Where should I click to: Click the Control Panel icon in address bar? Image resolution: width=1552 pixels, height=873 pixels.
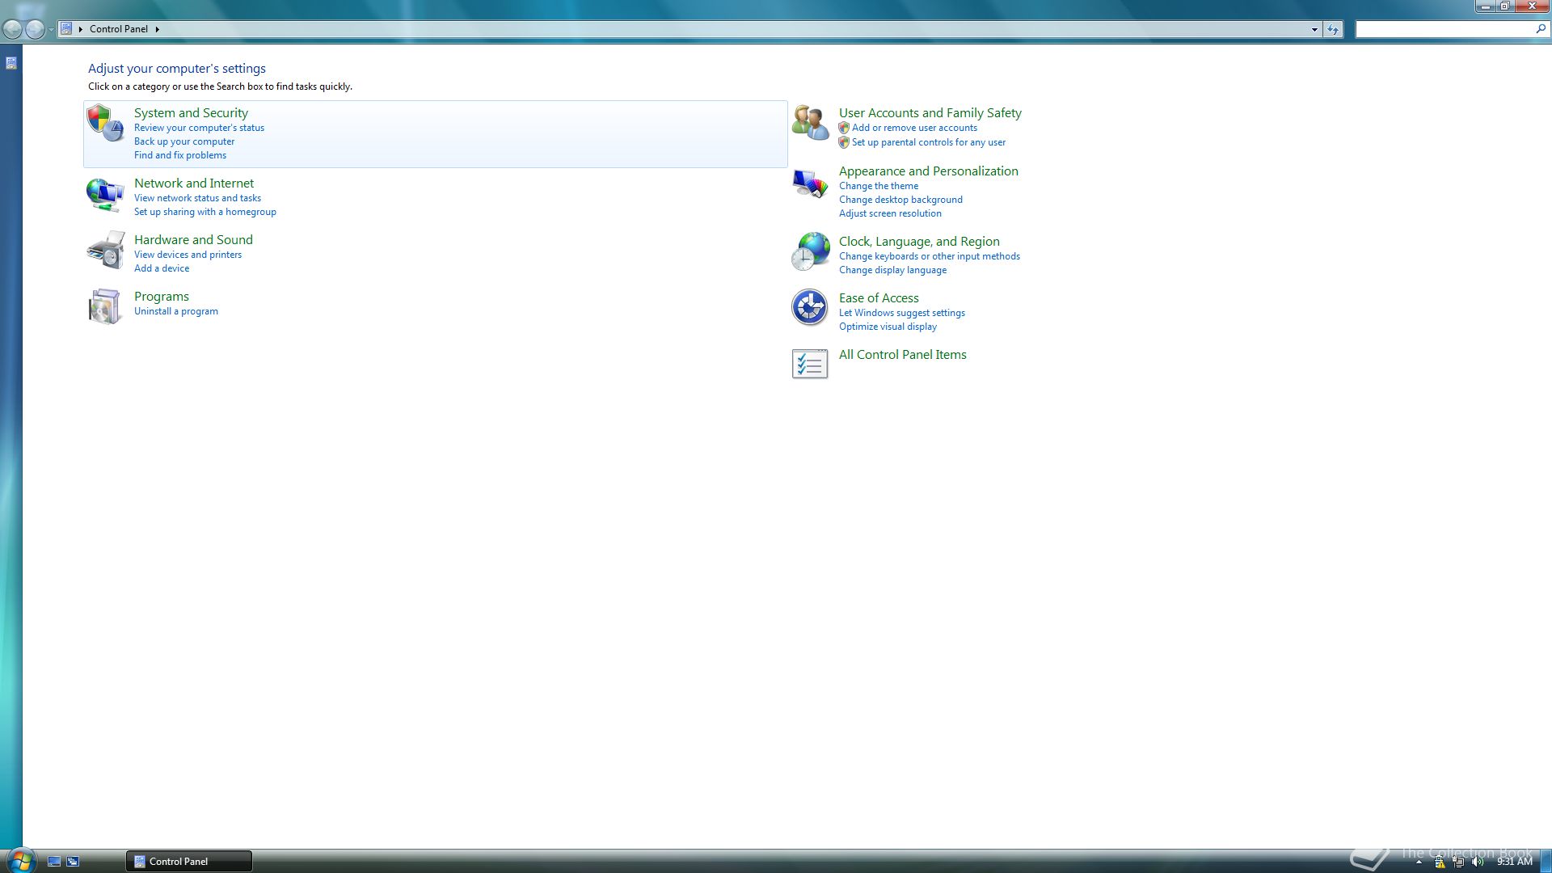[x=66, y=28]
